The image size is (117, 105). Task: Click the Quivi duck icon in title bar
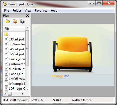[4, 4]
